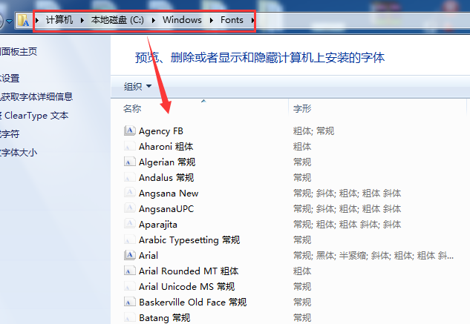This screenshot has height=324, width=470.
Task: Select the Agency FB font name
Action: coord(161,130)
